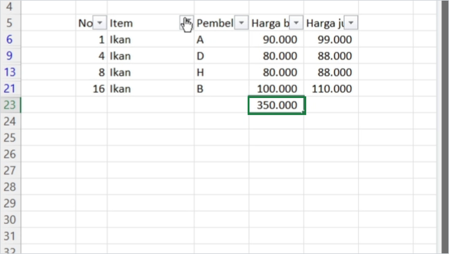The width and height of the screenshot is (449, 254).
Task: Select buyer cell A
Action: [221, 40]
